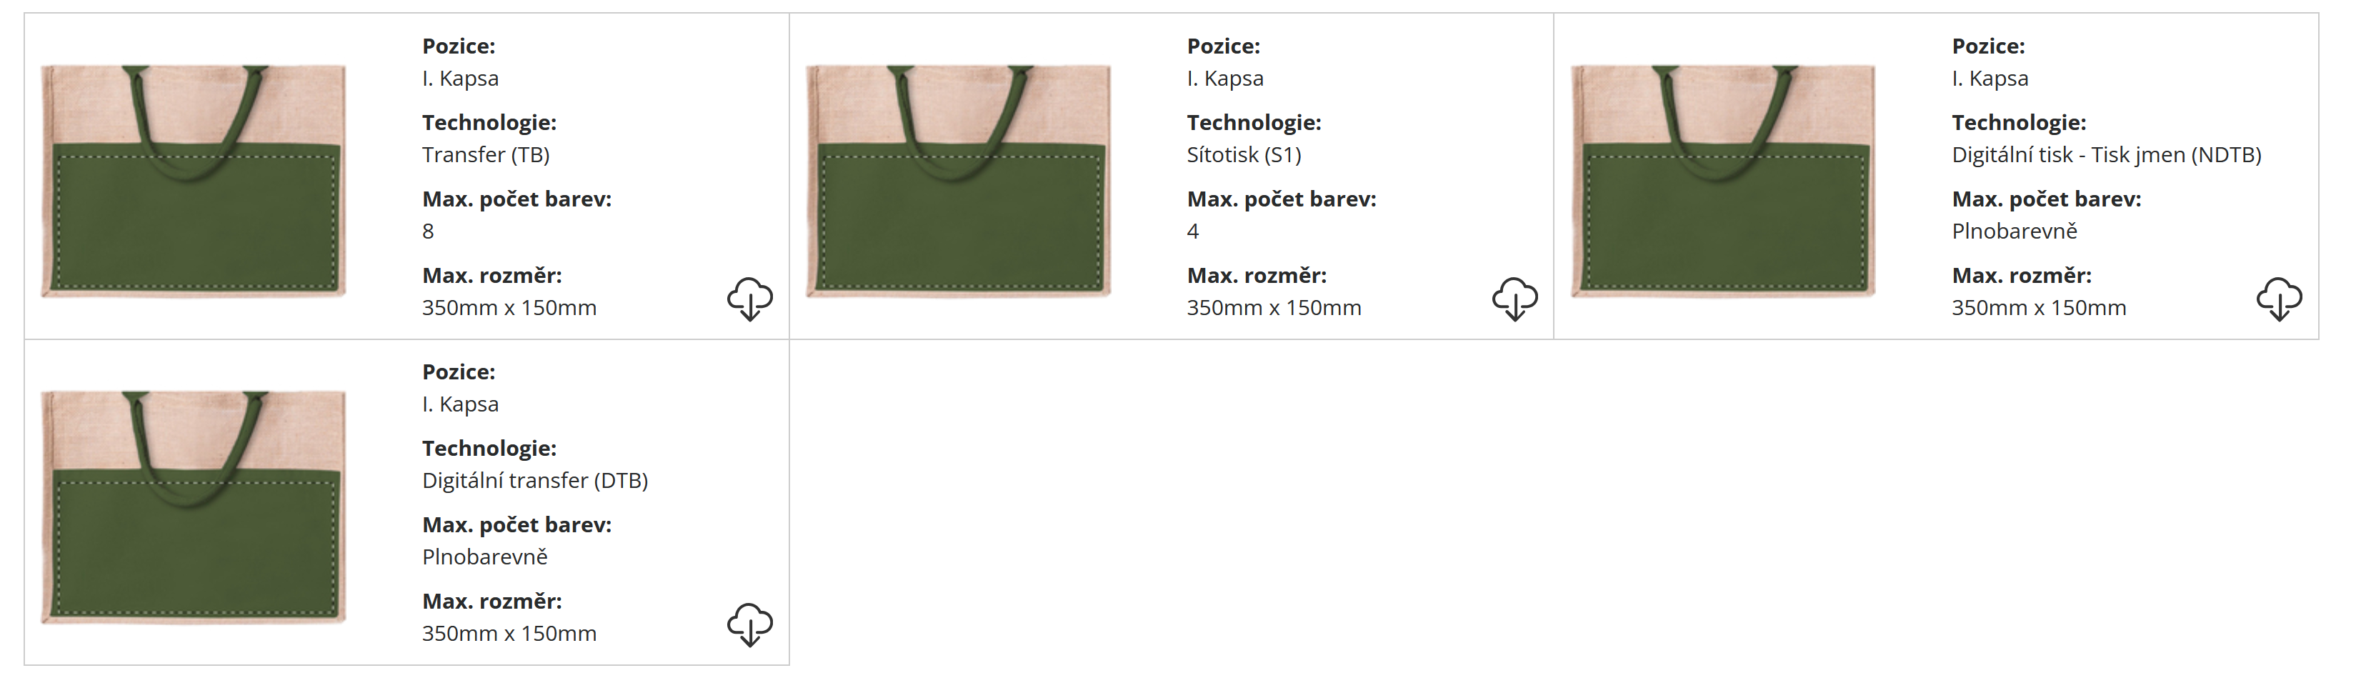Download the Transfer (TB) print template
This screenshot has width=2371, height=693.
pyautogui.click(x=749, y=299)
